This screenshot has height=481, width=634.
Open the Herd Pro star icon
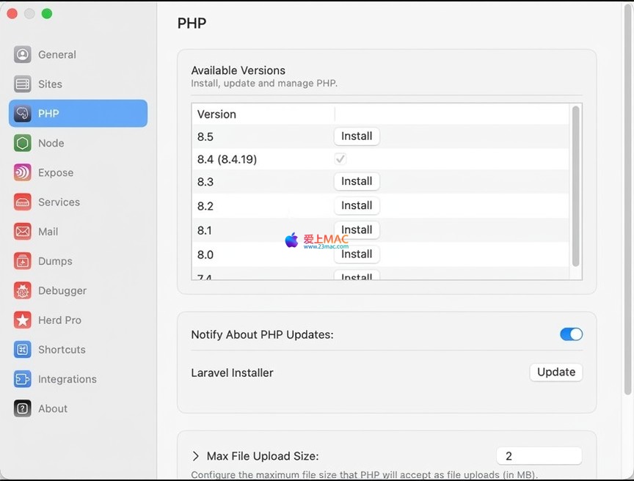(x=23, y=320)
